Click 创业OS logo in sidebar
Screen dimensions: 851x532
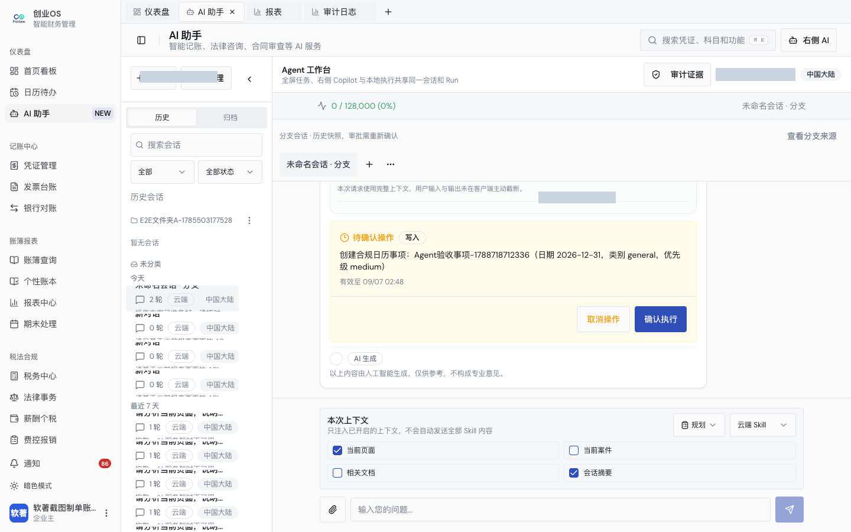(x=19, y=18)
